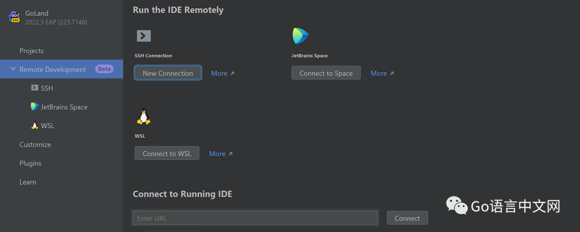Click the Connect to Space button
Image resolution: width=580 pixels, height=232 pixels.
(326, 73)
